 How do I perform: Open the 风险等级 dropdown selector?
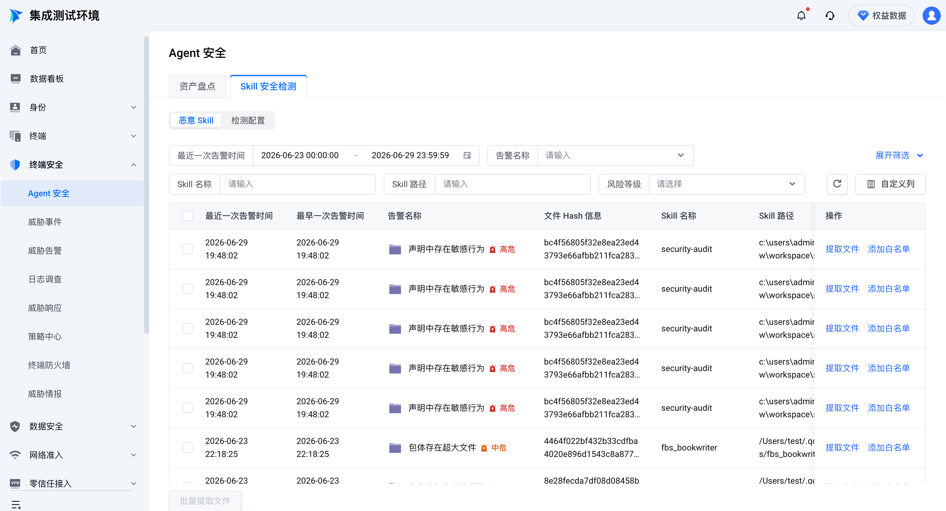(727, 184)
